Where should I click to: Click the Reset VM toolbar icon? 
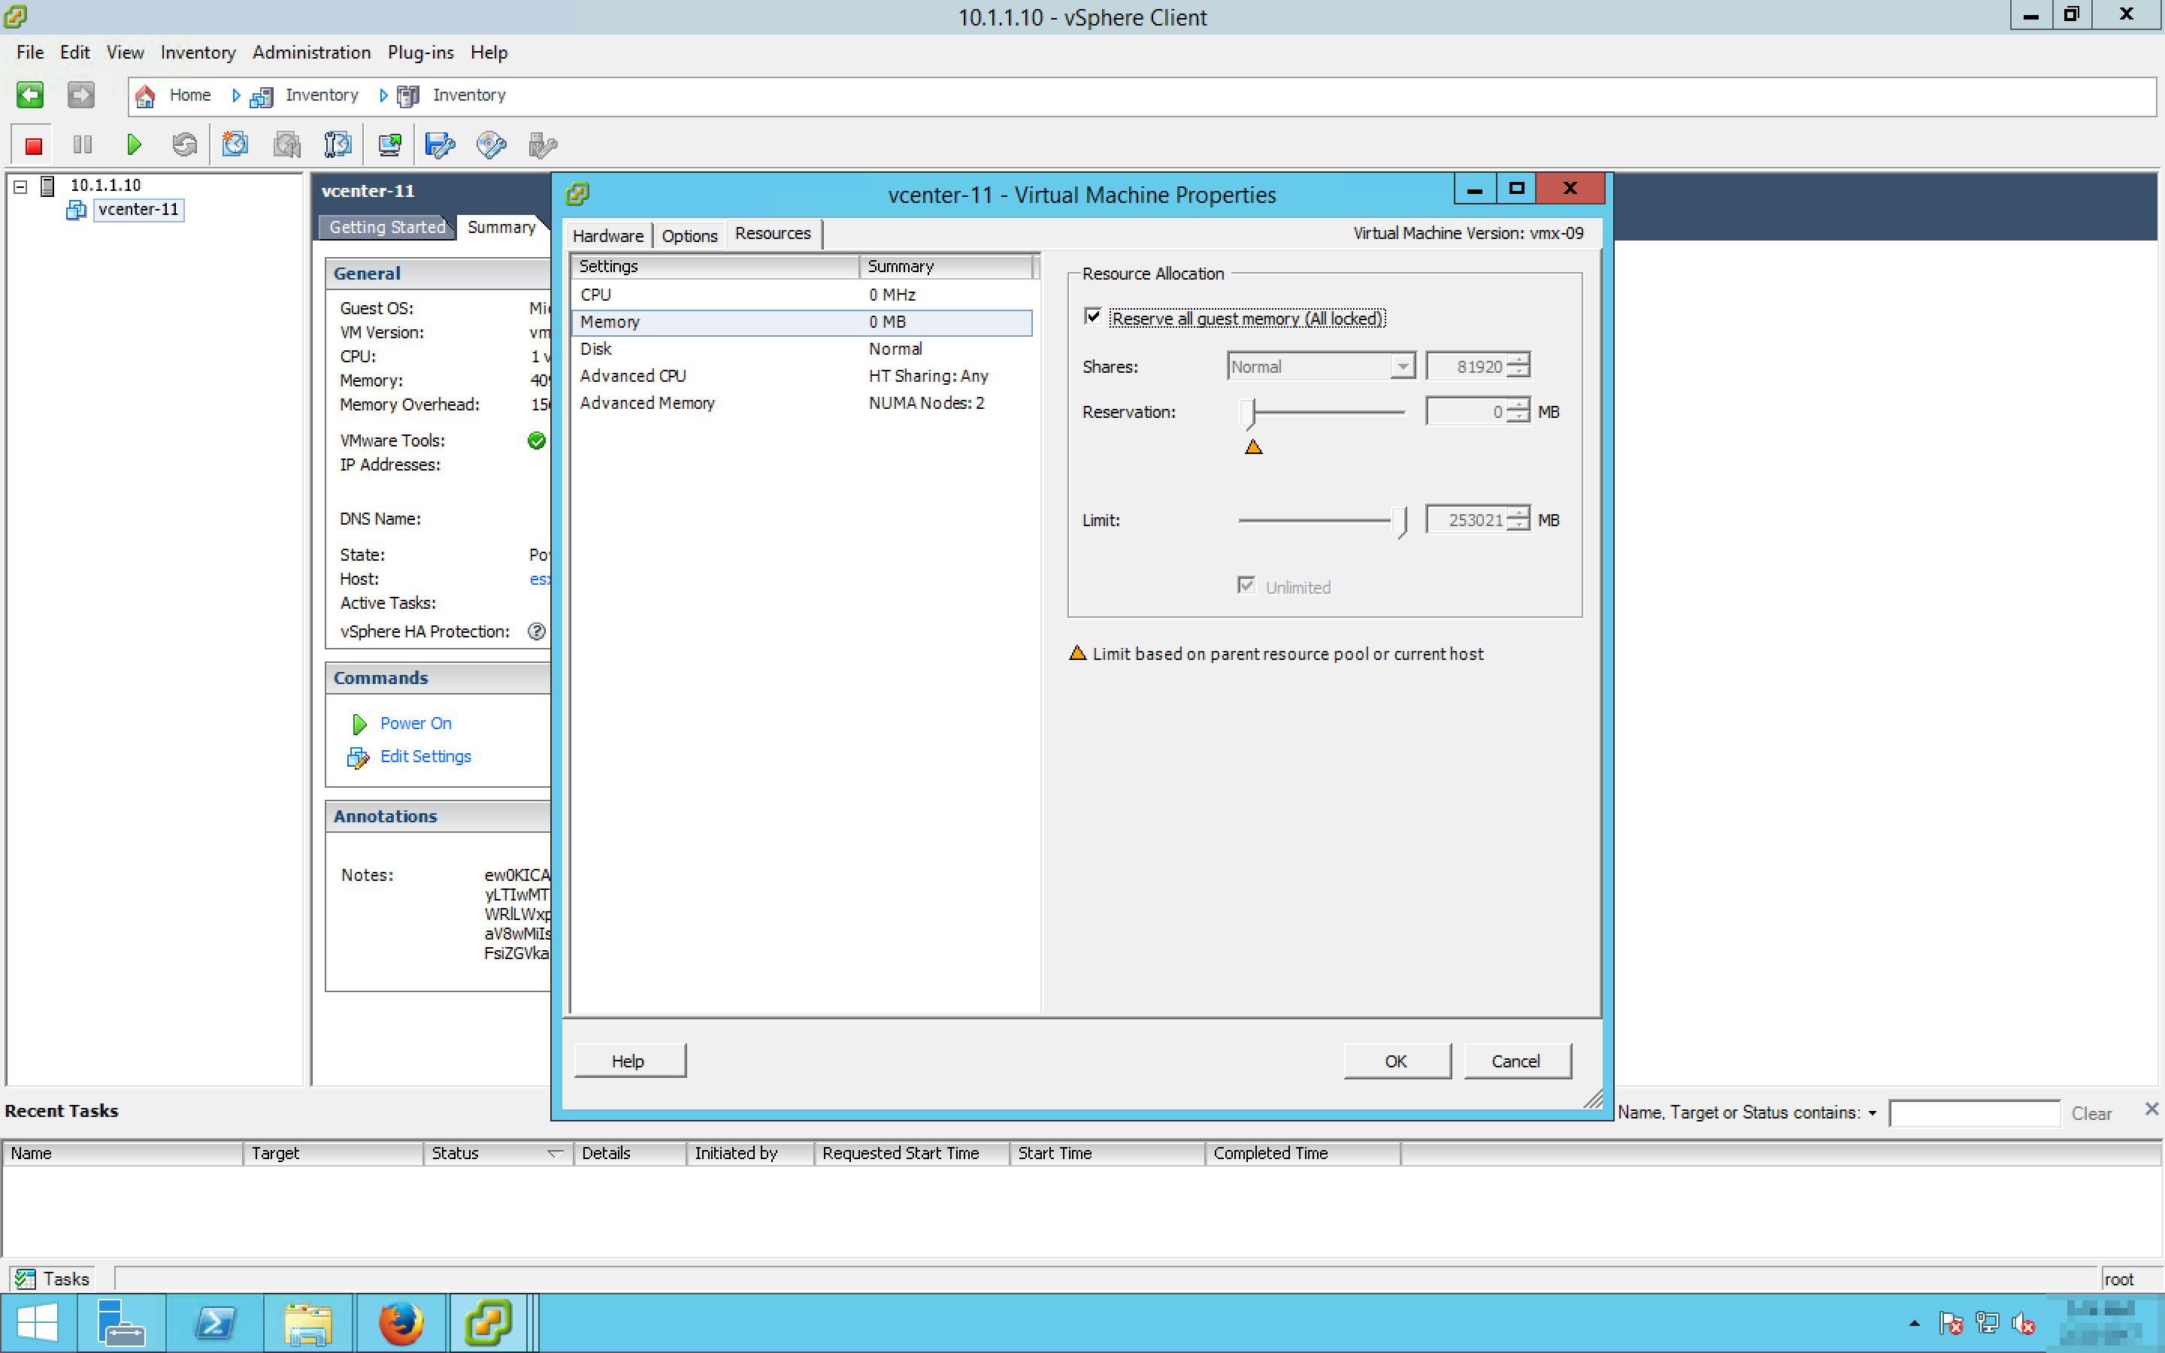[x=184, y=145]
